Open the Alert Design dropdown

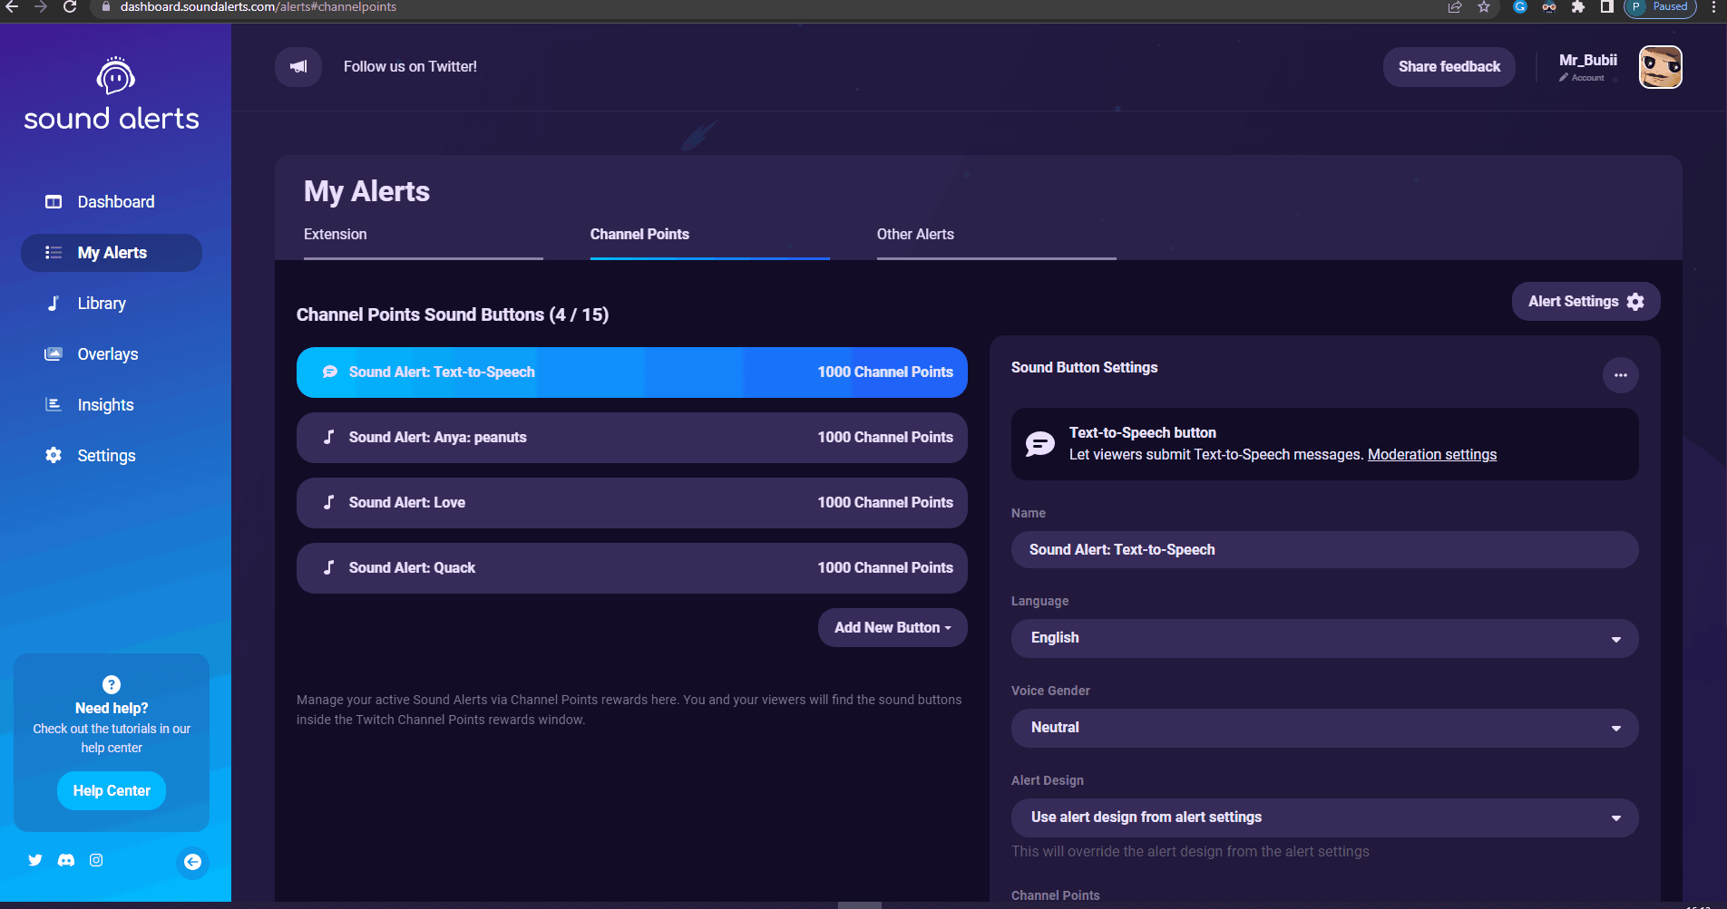pyautogui.click(x=1323, y=817)
